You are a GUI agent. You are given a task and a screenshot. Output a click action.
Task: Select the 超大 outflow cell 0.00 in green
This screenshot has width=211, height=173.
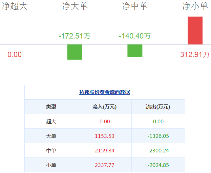pyautogui.click(x=158, y=122)
